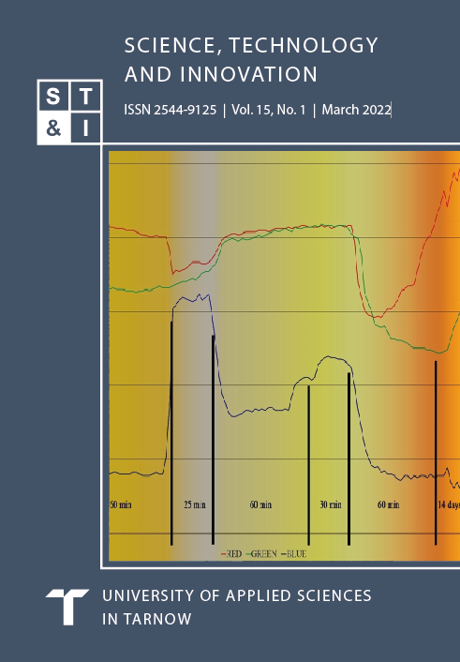The image size is (460, 662).
Task: Click the 25 min interval label
Action: [195, 504]
